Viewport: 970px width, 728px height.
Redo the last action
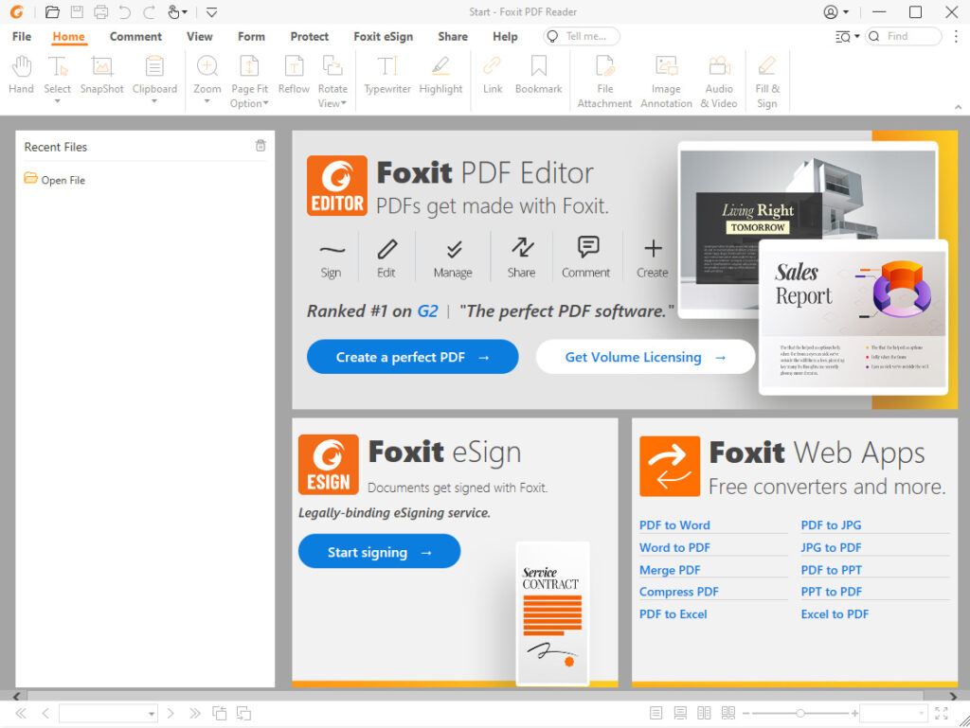[149, 11]
